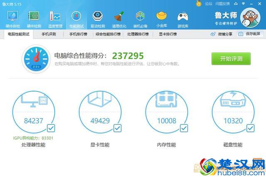266x177 pixels.
Task: Toggle the processor performance checkbox
Action: 51,128
